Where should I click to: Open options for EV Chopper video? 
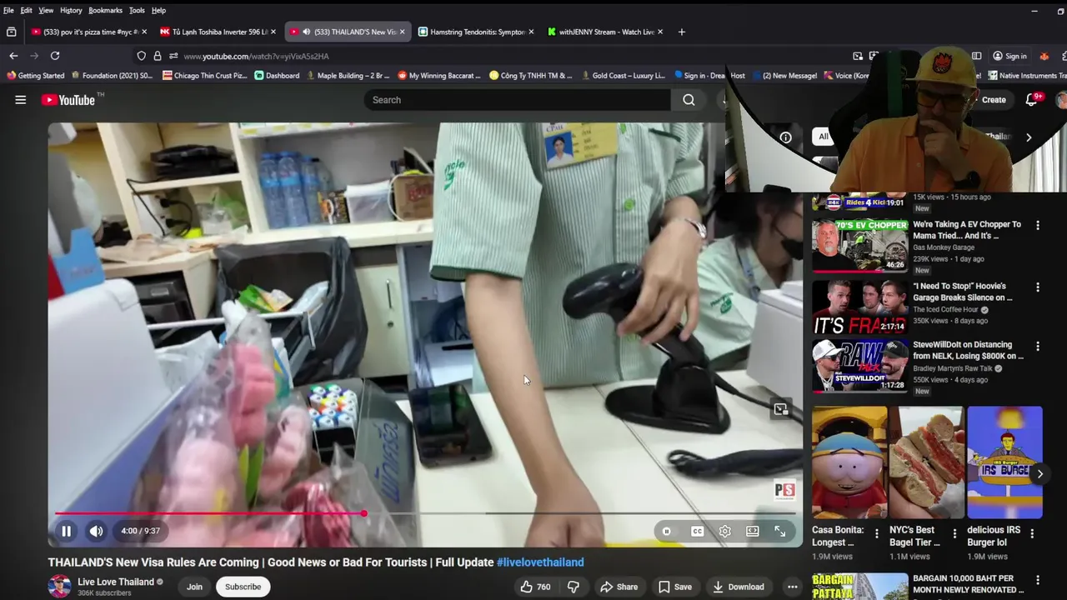[1038, 225]
